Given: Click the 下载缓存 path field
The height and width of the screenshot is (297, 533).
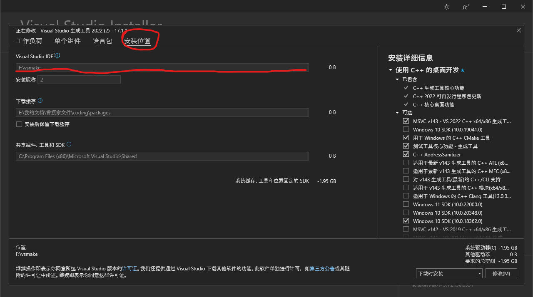Looking at the screenshot, I should 162,112.
